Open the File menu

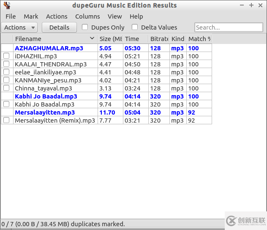click(11, 16)
